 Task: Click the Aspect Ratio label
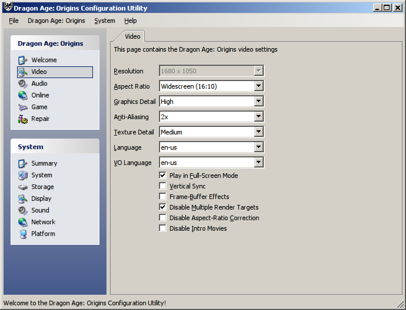[x=132, y=86]
